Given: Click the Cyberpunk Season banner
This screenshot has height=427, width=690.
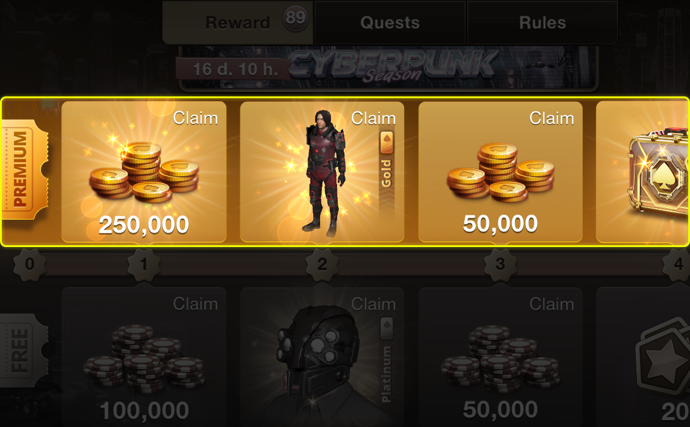Looking at the screenshot, I should [x=388, y=67].
